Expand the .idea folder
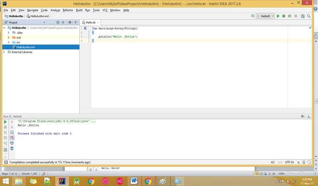Screen dimensions: 318x186 click(9, 33)
